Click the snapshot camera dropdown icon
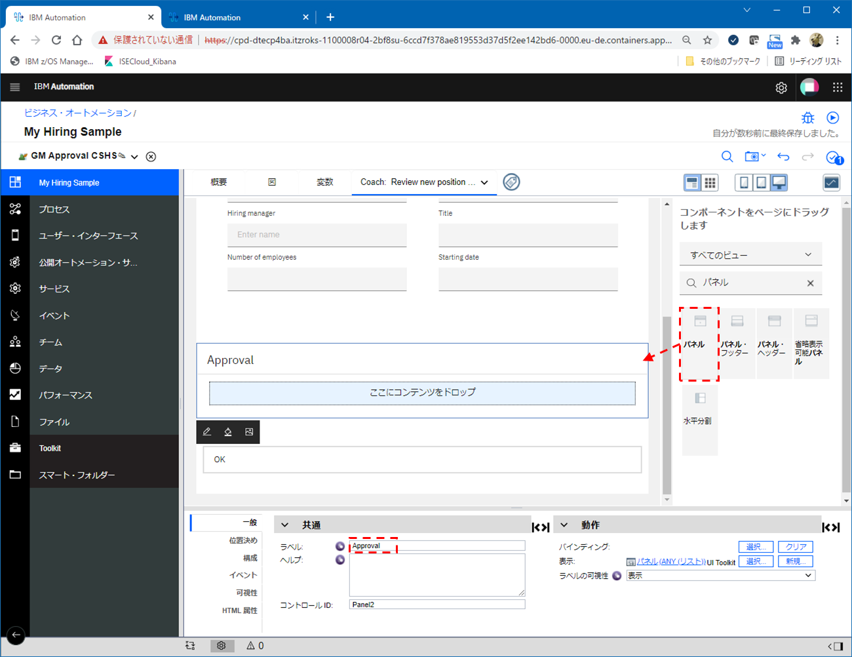852x657 pixels. point(755,157)
